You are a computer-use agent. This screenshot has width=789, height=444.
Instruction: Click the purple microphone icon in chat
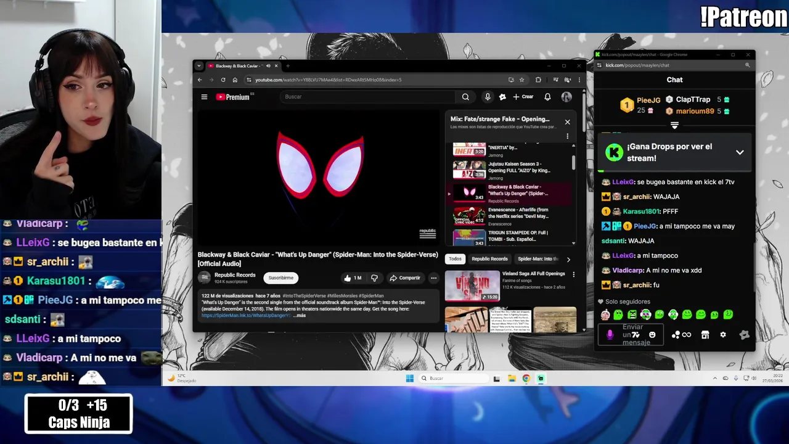point(610,334)
